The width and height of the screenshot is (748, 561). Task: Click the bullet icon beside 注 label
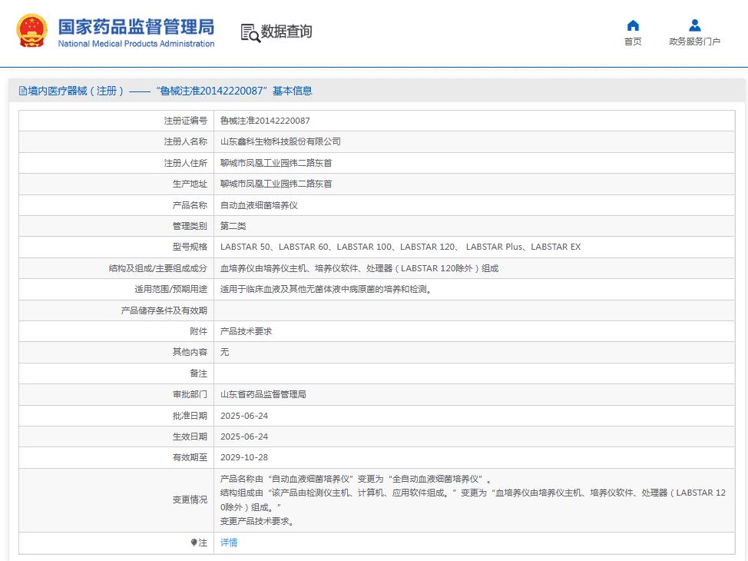(x=194, y=543)
